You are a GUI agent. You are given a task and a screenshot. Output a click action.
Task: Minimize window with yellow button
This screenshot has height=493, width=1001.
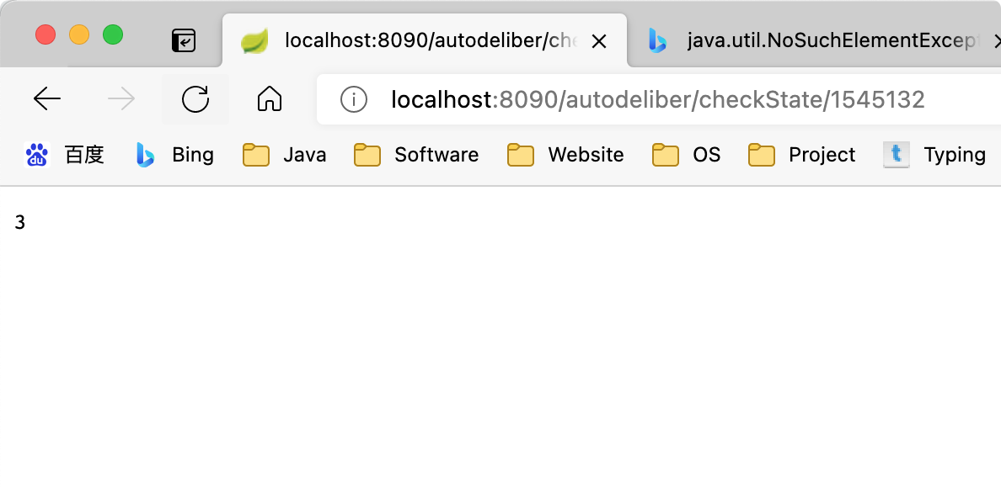(79, 34)
